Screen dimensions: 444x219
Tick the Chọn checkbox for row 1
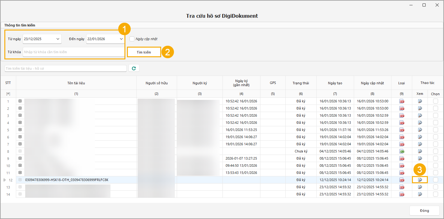point(436,101)
